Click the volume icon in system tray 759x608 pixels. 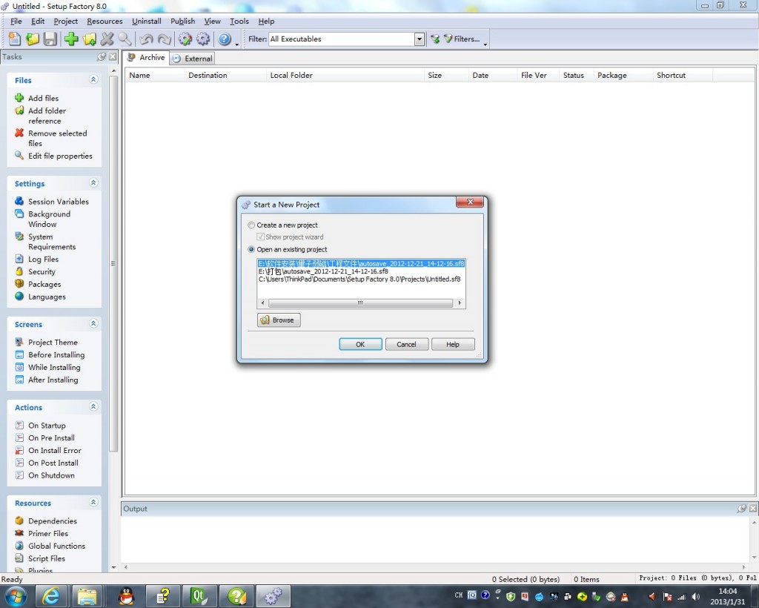(696, 596)
